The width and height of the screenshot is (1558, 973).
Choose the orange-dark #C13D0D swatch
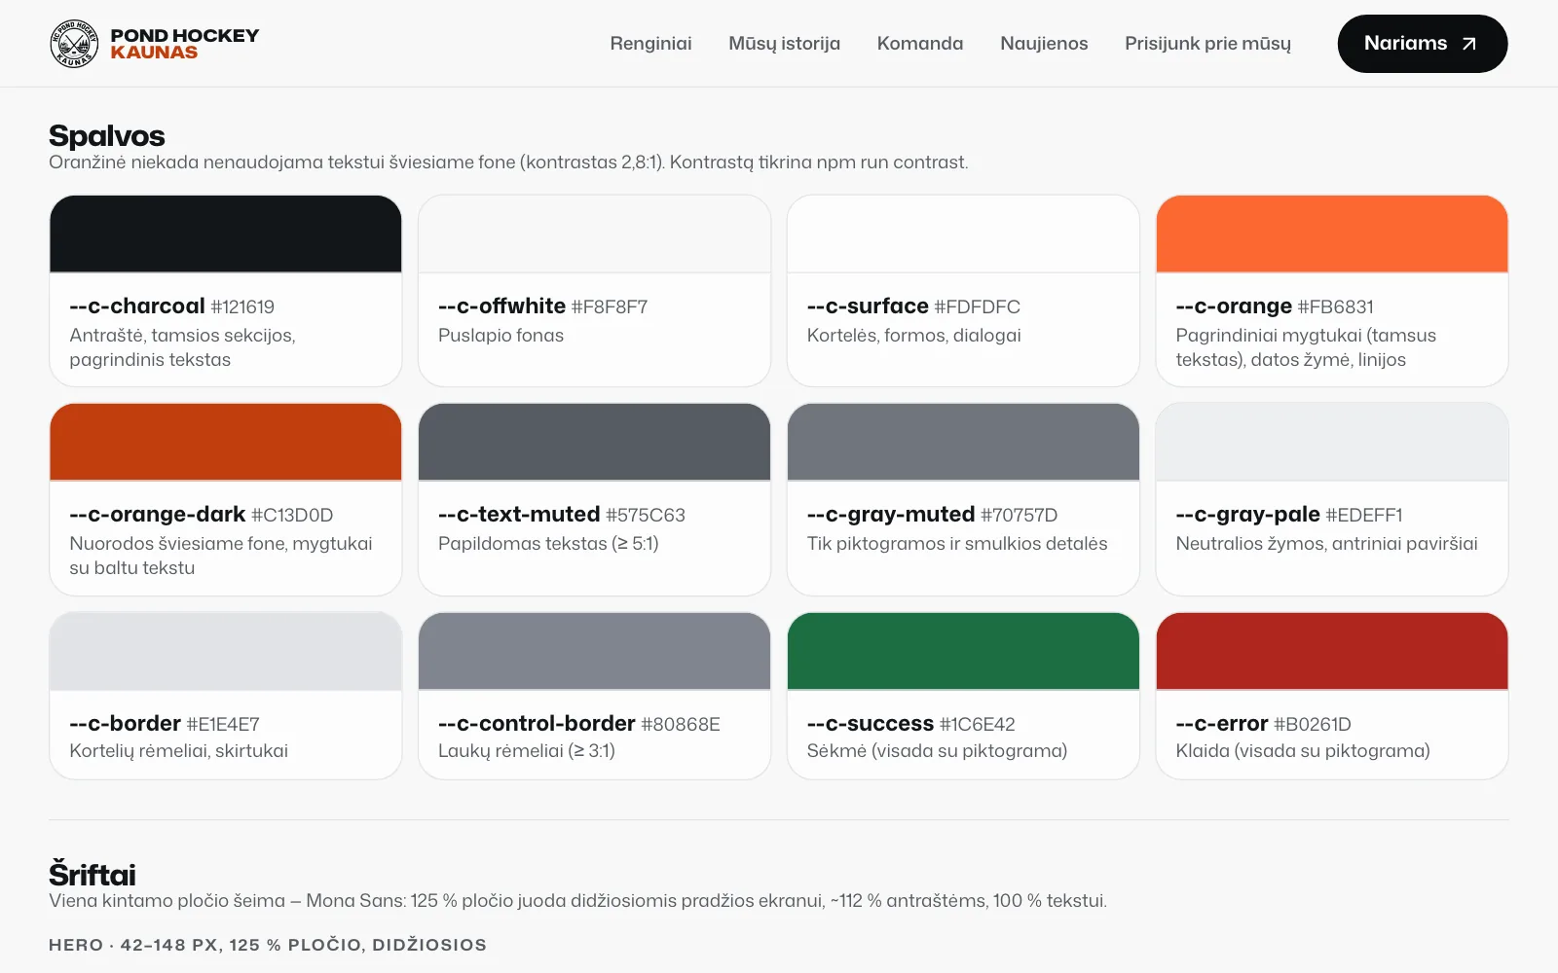tap(226, 442)
